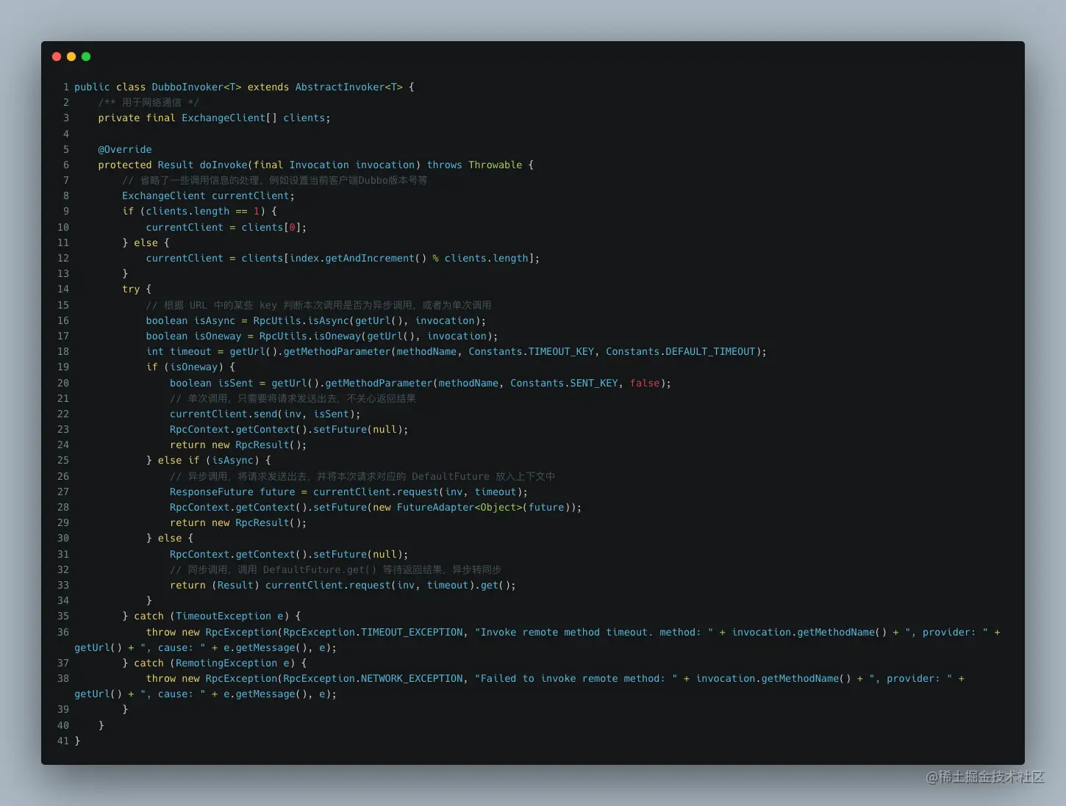Click 'ExchangeClient currentClient;' declaration
The width and height of the screenshot is (1066, 806).
point(208,195)
